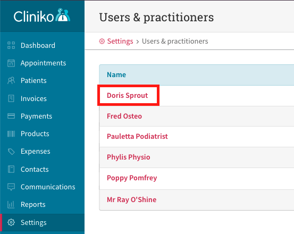The width and height of the screenshot is (294, 234).
Task: Click the Name column header
Action: click(x=116, y=74)
